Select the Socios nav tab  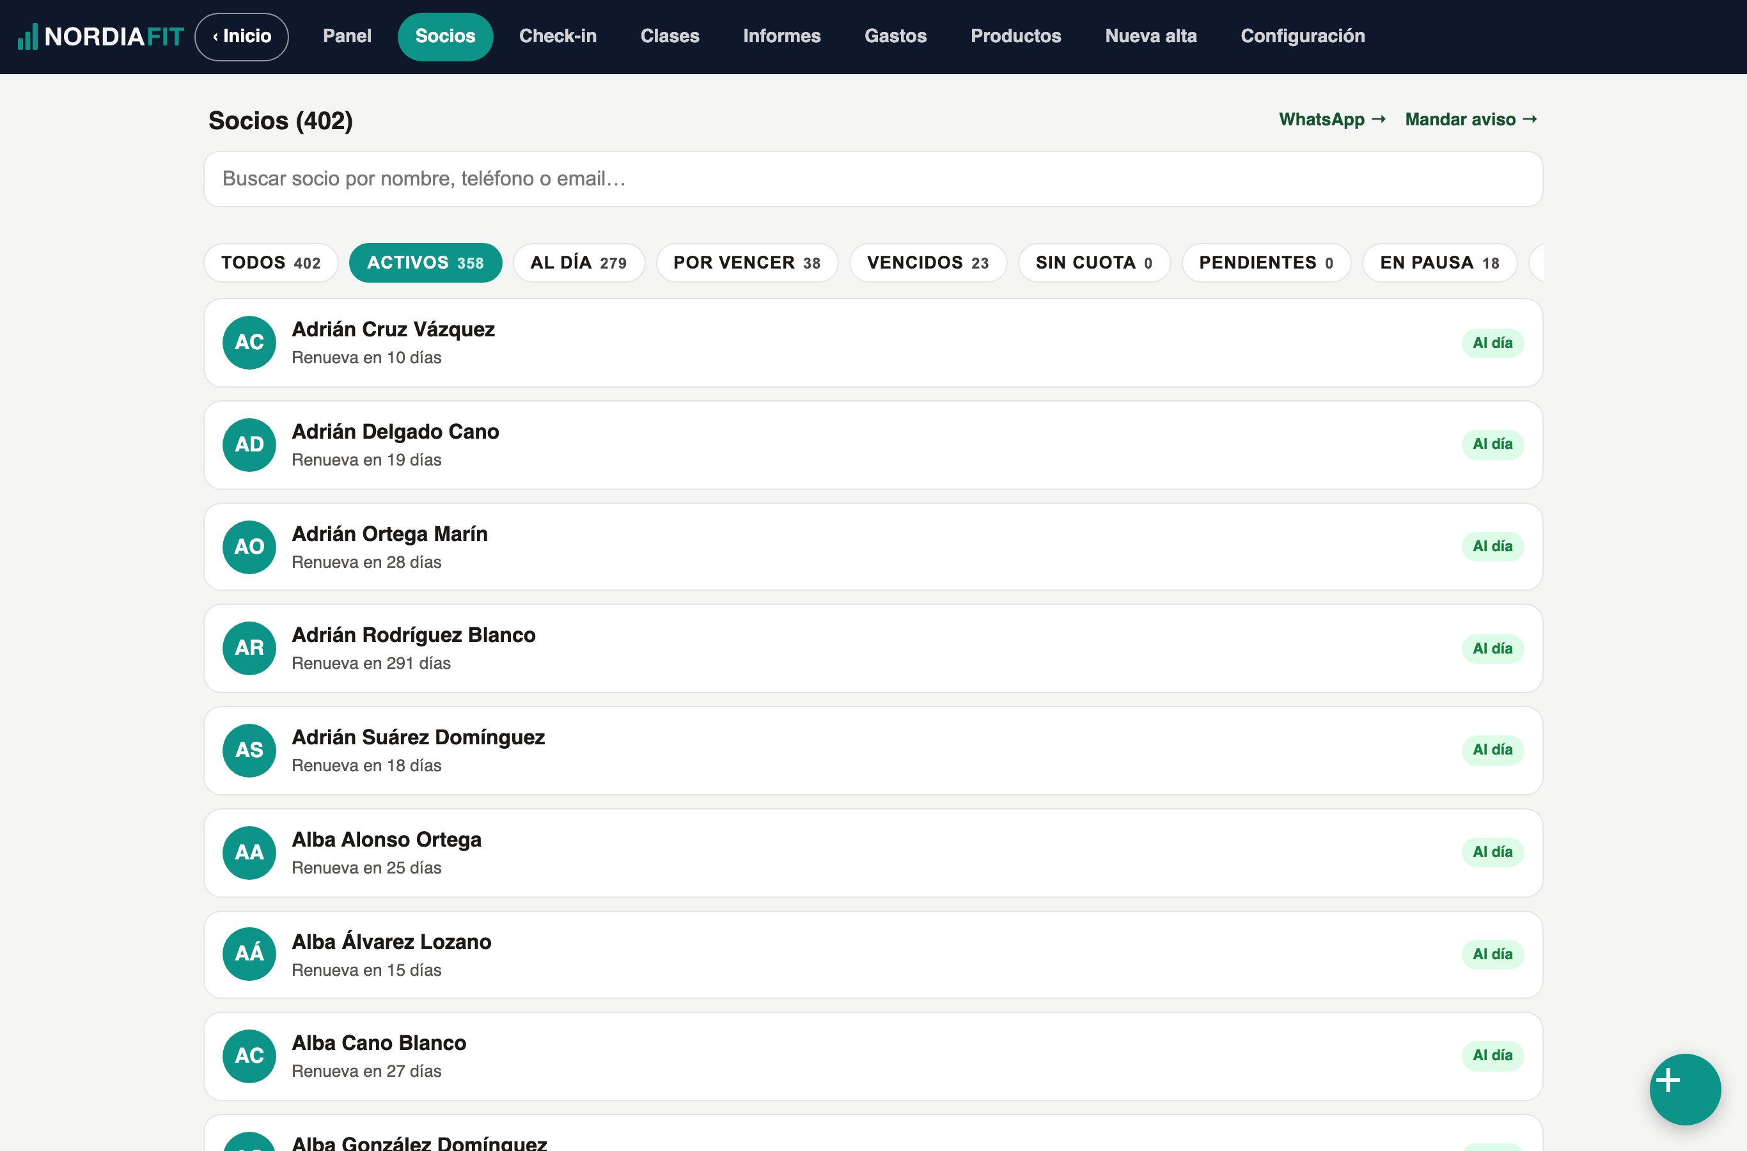(x=446, y=36)
